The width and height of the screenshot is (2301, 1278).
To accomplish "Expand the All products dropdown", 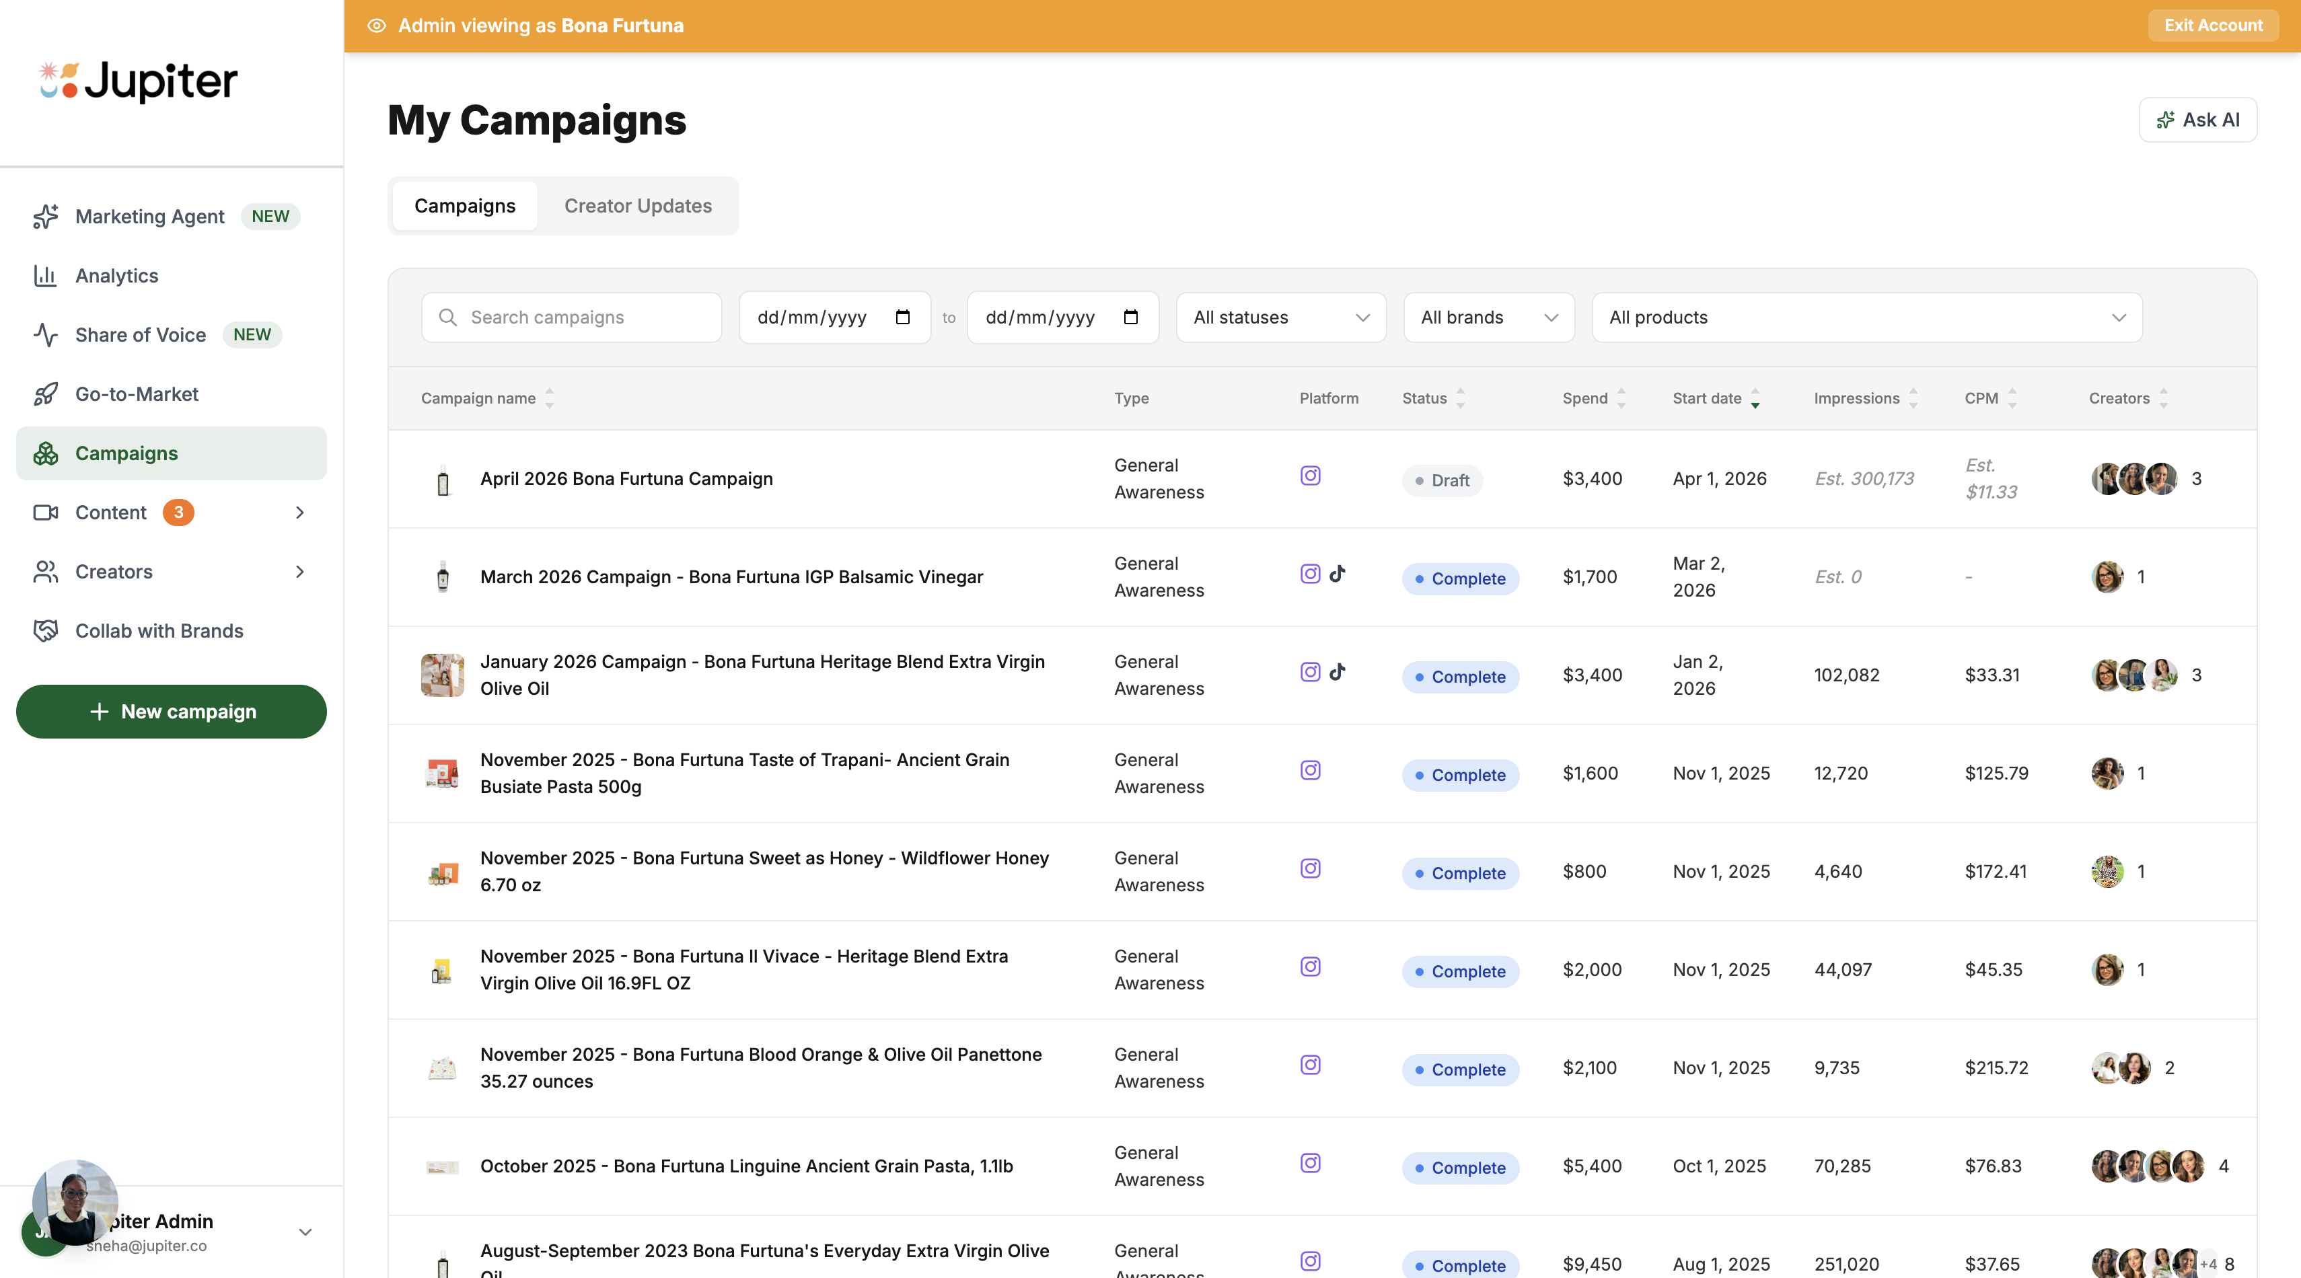I will pos(1866,317).
